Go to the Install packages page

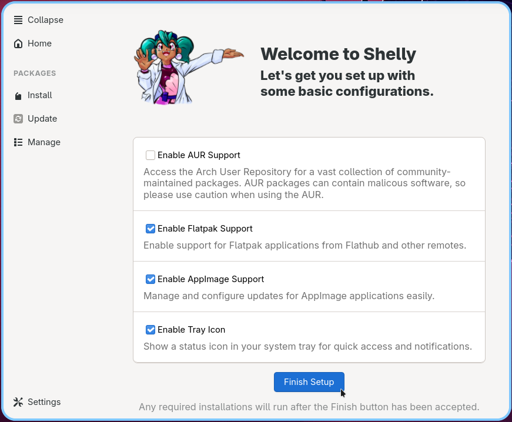(x=40, y=95)
